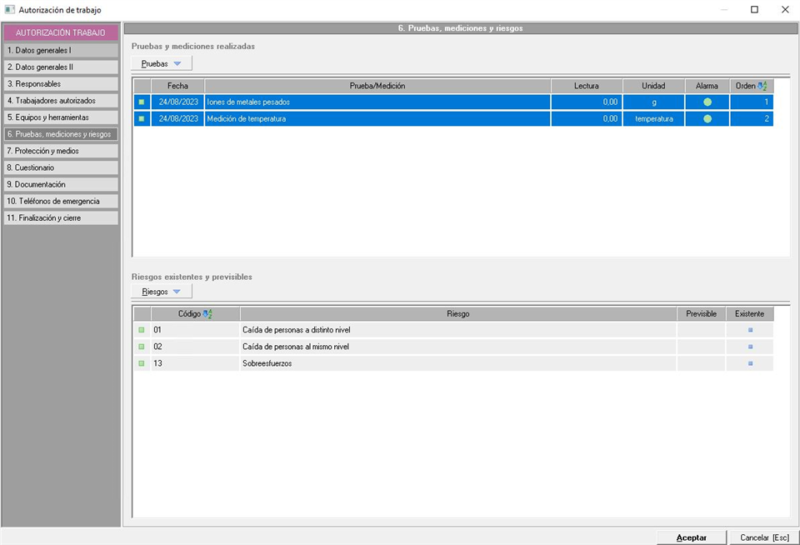Go to the 7. Protección y medios section
The height and width of the screenshot is (545, 800).
coord(60,151)
